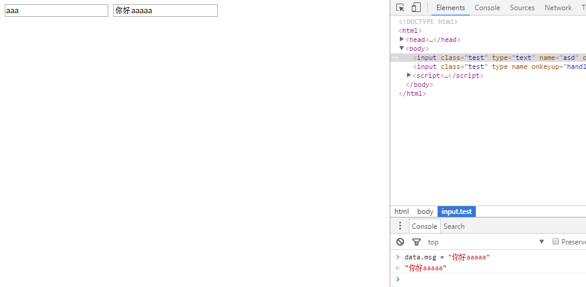Collapse the body element node

402,49
